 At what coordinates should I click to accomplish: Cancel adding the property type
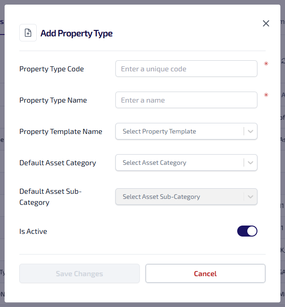click(x=205, y=273)
